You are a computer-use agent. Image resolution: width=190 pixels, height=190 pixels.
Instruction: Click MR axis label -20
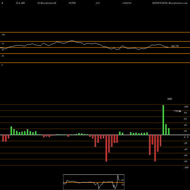[x=185, y=143]
